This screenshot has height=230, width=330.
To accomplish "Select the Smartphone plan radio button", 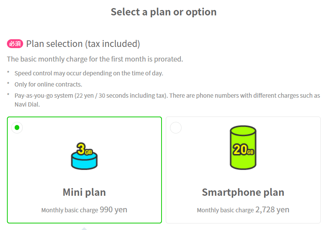I will click(176, 127).
